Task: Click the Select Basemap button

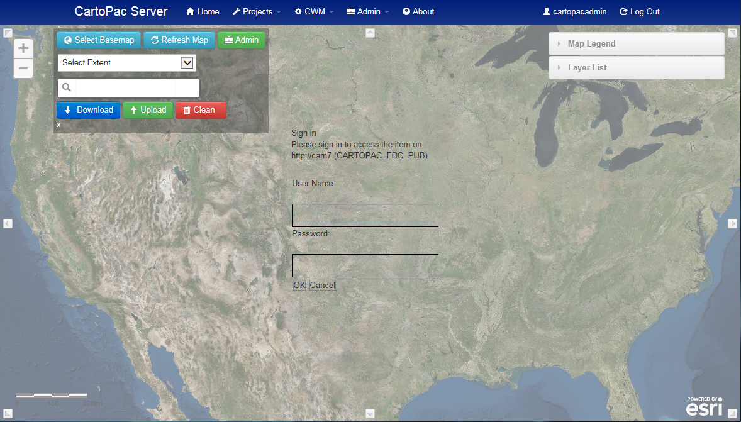Action: coord(99,40)
